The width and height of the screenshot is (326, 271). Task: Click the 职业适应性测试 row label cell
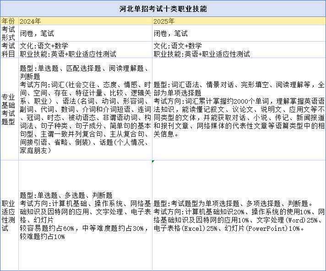coord(9,215)
